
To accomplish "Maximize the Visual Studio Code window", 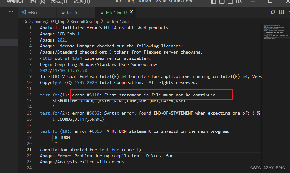I will click(270, 1).
